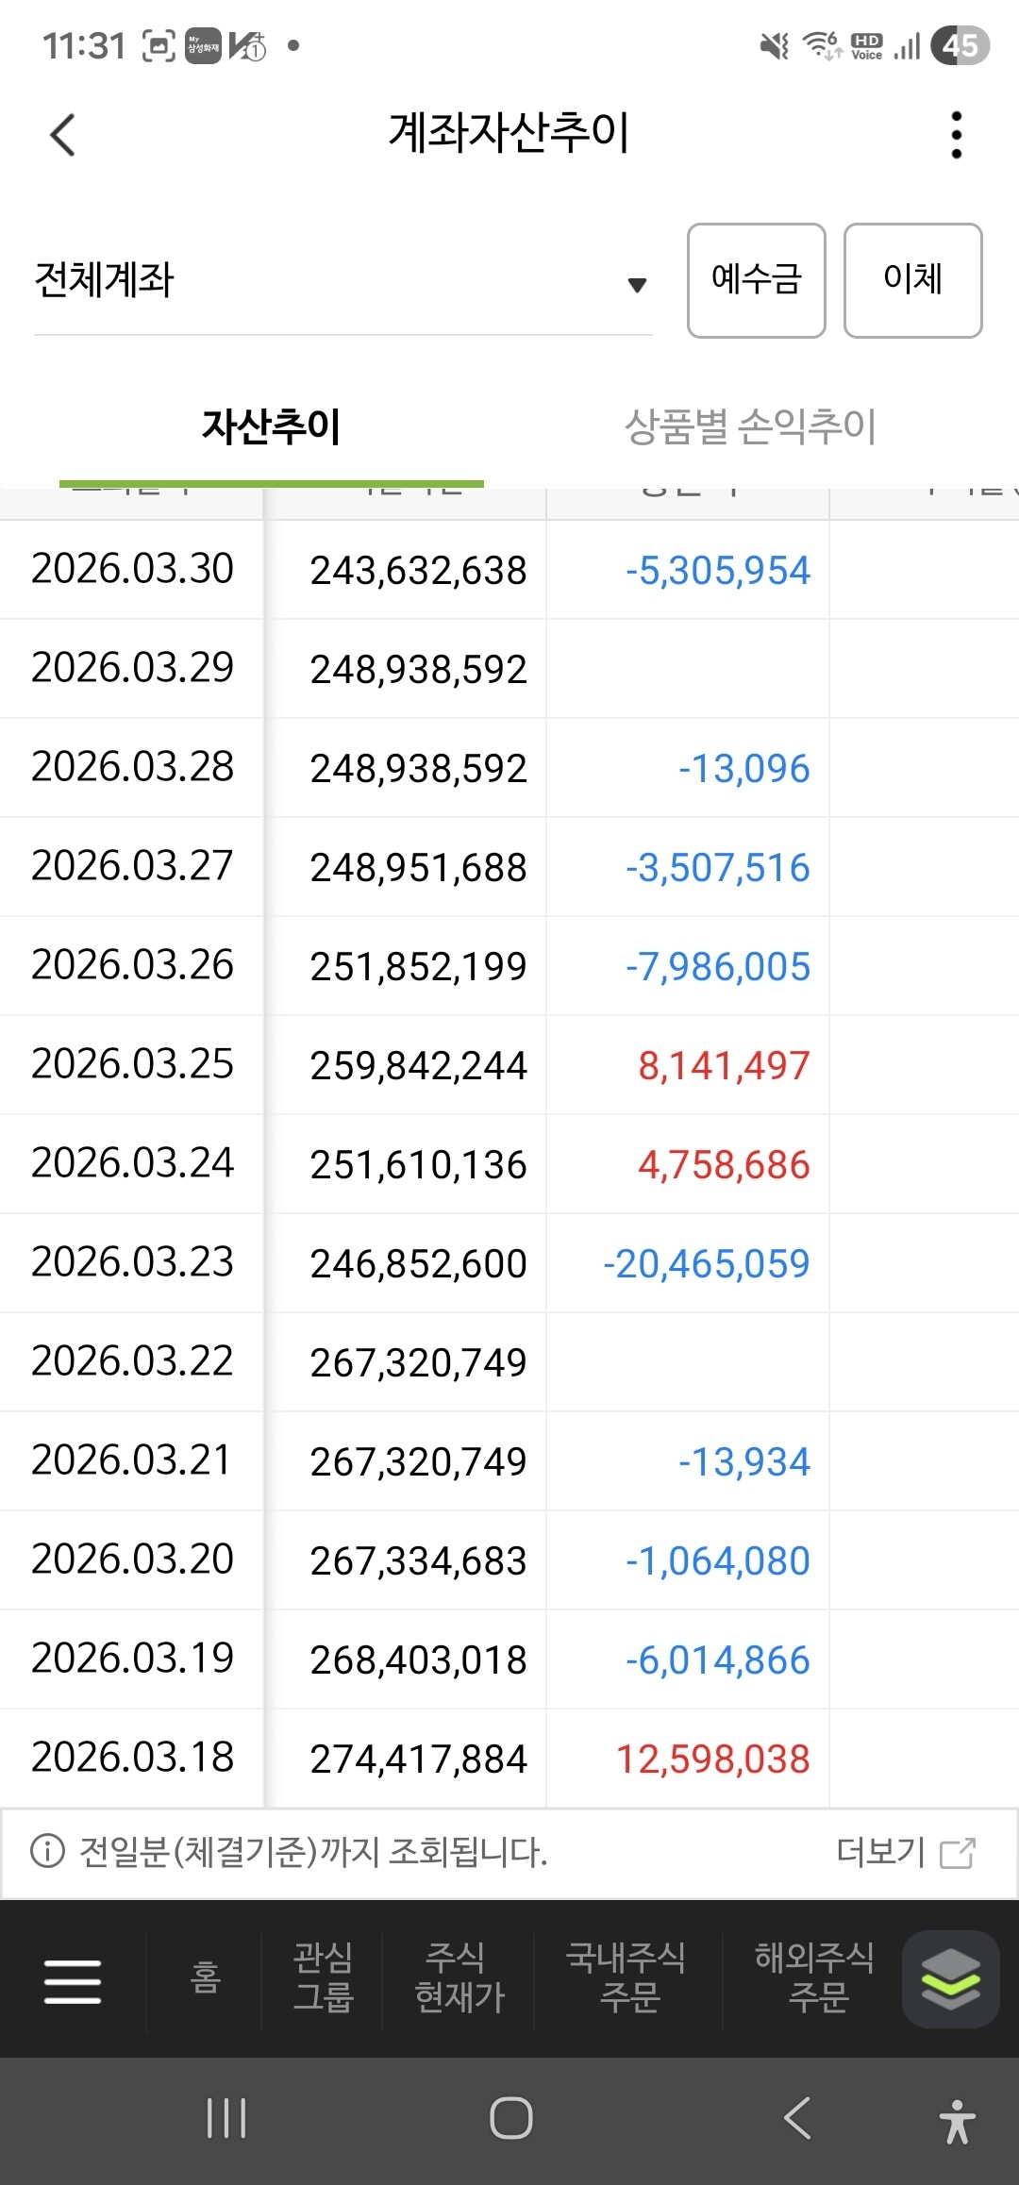This screenshot has width=1019, height=2185.
Task: Select the 자산추이 tab
Action: [x=272, y=426]
